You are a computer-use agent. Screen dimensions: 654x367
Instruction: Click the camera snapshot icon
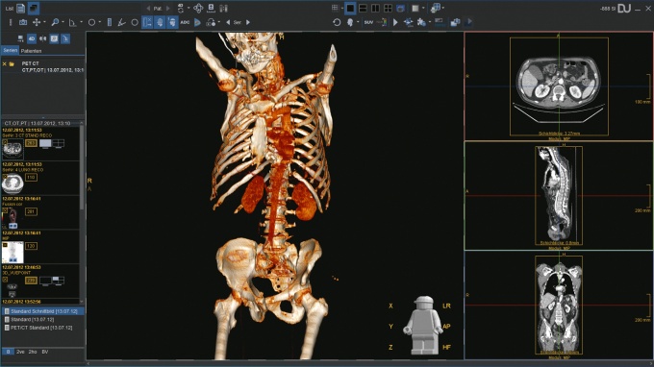[x=23, y=22]
